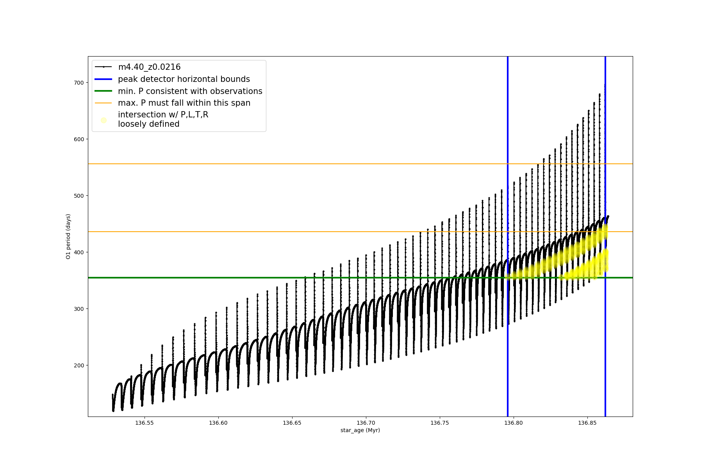This screenshot has height=468, width=703.
Task: Click the black line marker in legend
Action: click(x=103, y=67)
